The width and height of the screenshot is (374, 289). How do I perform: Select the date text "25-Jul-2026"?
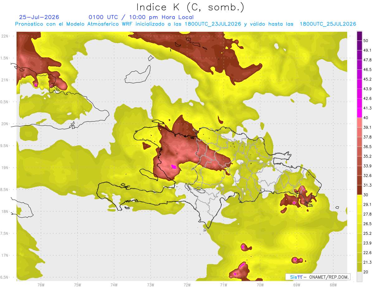click(39, 17)
